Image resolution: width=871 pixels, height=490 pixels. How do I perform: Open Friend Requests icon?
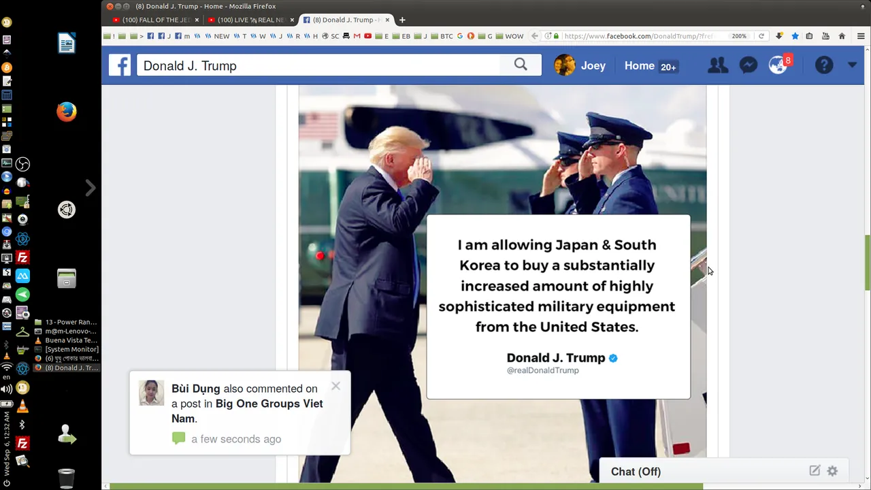[717, 65]
